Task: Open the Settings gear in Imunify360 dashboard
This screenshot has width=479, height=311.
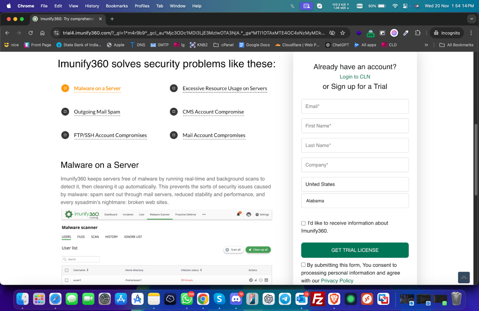Action: coord(262,214)
